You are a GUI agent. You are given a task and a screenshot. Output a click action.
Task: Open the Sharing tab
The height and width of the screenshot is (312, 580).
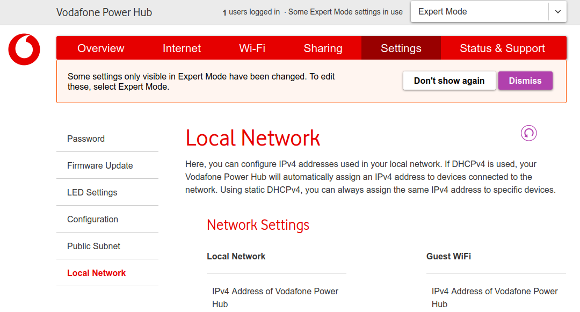[x=323, y=48]
